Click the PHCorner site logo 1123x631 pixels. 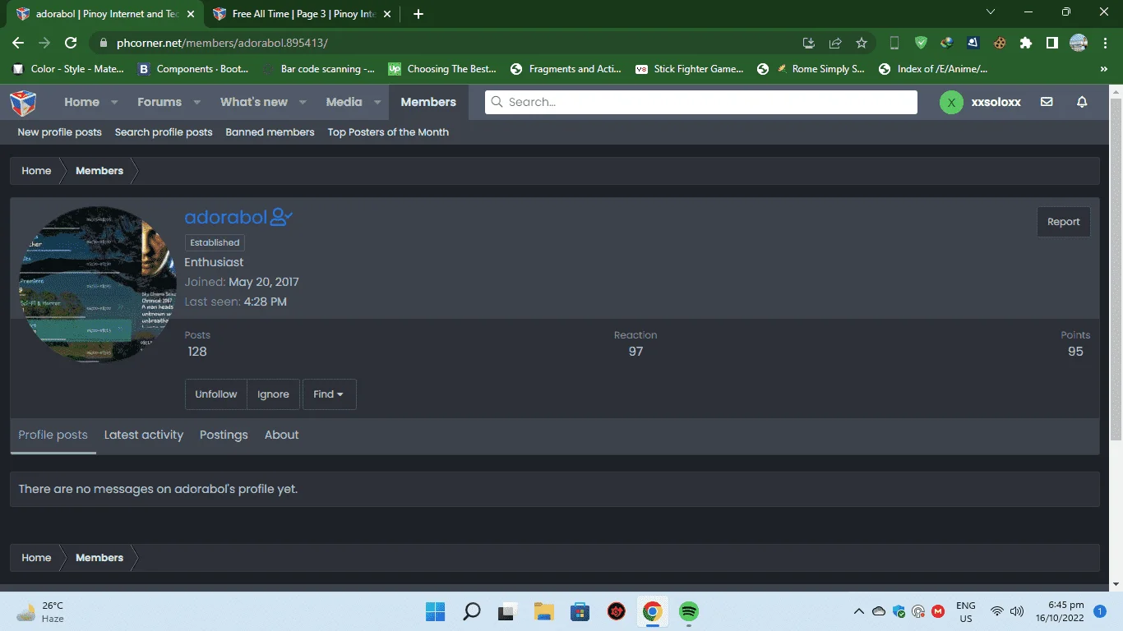23,103
